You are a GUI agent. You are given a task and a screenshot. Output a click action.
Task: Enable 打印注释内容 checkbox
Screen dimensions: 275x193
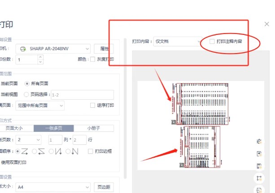coord(212,42)
